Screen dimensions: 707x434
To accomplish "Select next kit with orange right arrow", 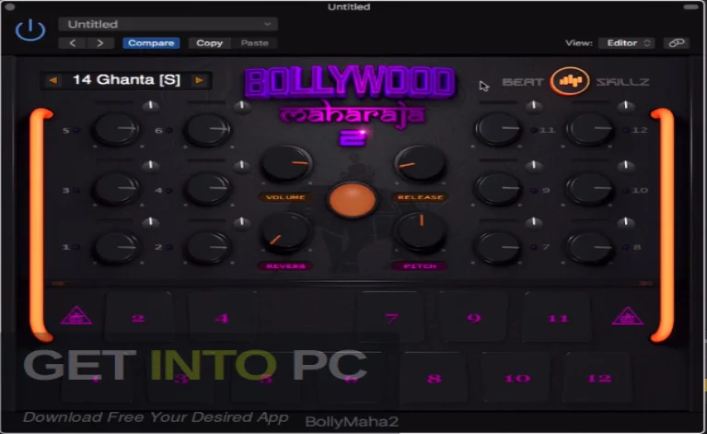I will point(199,80).
